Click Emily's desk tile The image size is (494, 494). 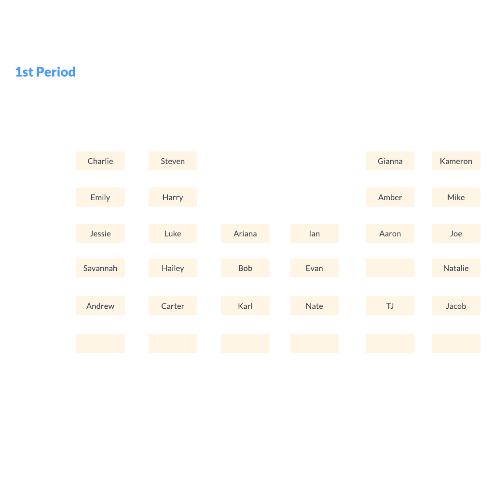coord(100,197)
